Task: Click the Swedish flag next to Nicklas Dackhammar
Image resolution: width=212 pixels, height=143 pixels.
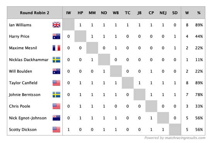Action: click(56, 60)
